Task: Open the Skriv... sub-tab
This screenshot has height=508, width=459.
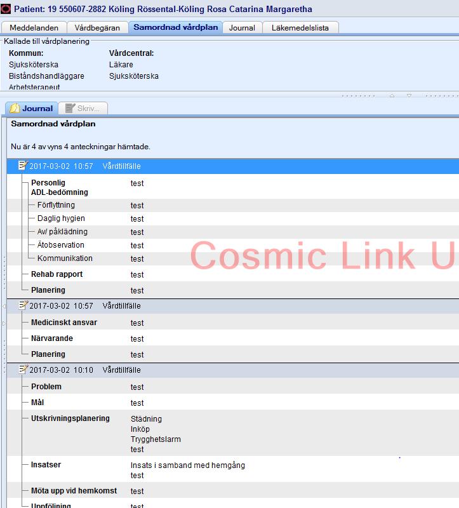Action: [83, 108]
